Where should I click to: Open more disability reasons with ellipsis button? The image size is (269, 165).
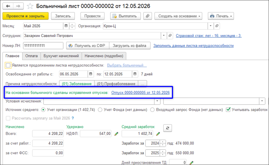(142, 84)
